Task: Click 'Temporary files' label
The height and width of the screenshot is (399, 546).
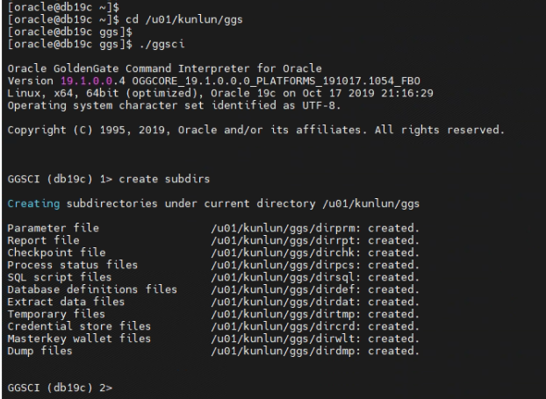Action: (56, 314)
